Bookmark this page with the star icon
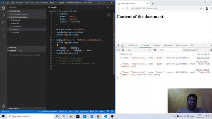 201,9
